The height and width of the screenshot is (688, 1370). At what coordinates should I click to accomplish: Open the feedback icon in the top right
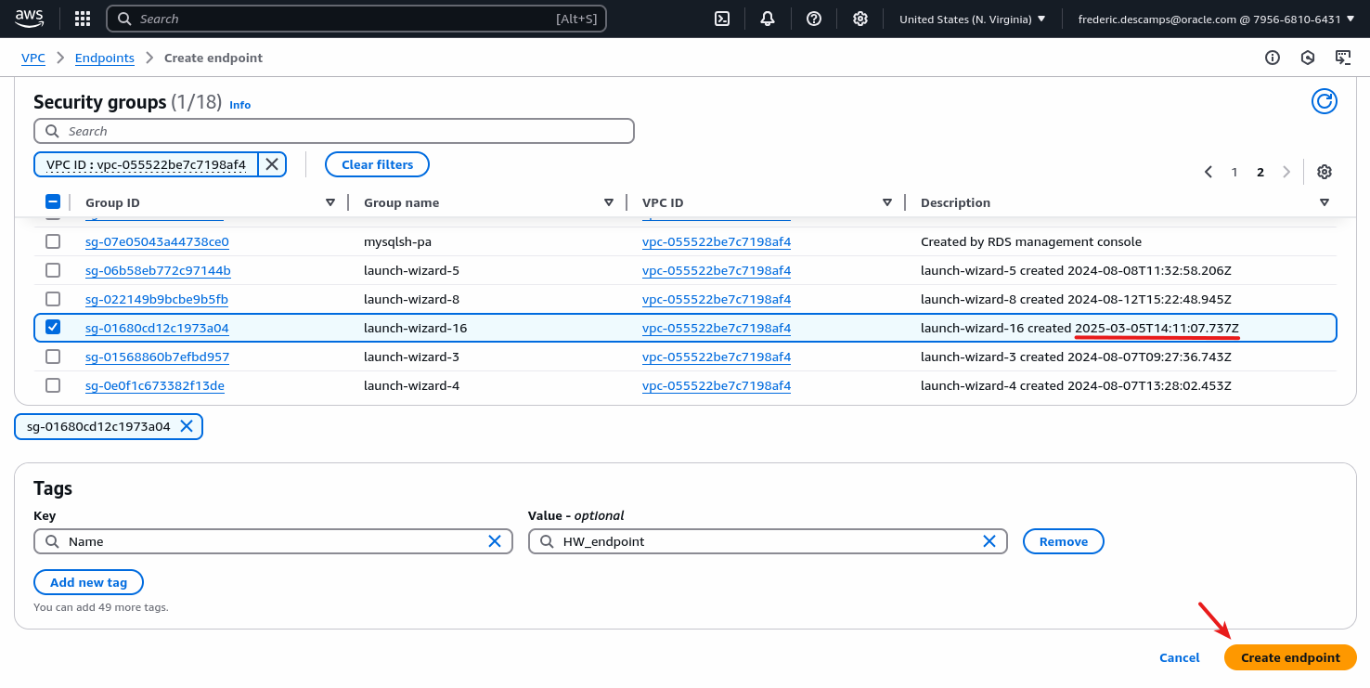pos(1343,57)
